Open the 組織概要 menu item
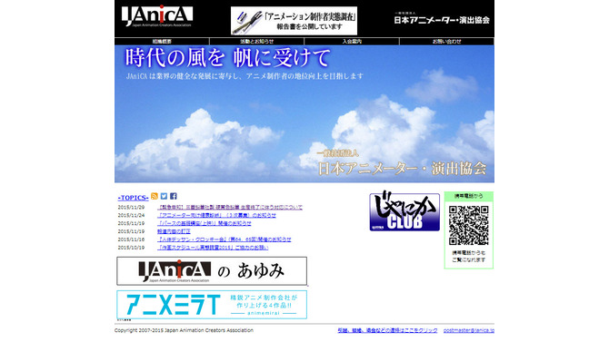The height and width of the screenshot is (342, 609). coord(162,41)
